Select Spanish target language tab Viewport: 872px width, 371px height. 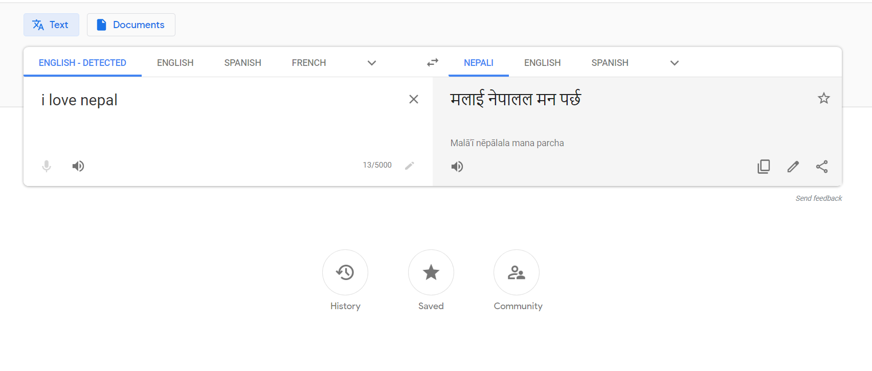[x=610, y=62]
